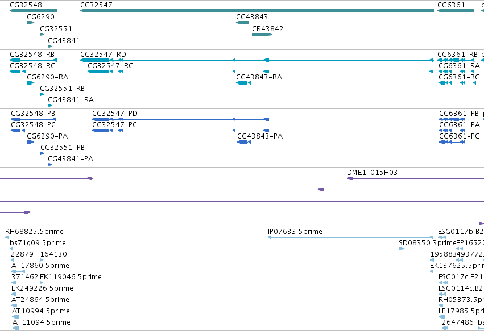
Task: Select the CG32547-PC protein label
Action: click(x=114, y=125)
